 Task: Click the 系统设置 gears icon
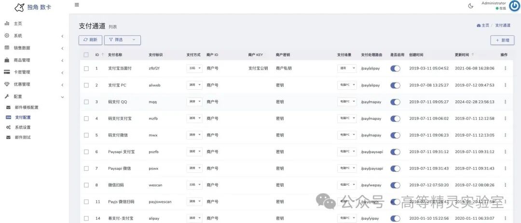click(x=8, y=127)
